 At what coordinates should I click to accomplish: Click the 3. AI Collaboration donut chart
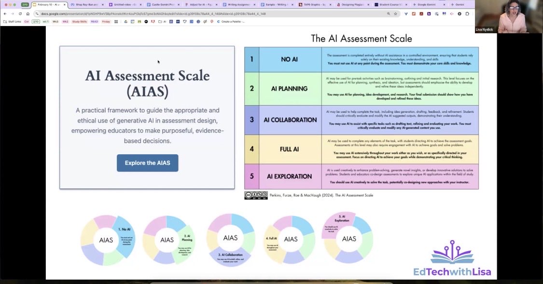231,240
